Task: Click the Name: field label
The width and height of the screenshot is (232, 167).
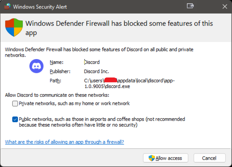Action: pyautogui.click(x=57, y=62)
